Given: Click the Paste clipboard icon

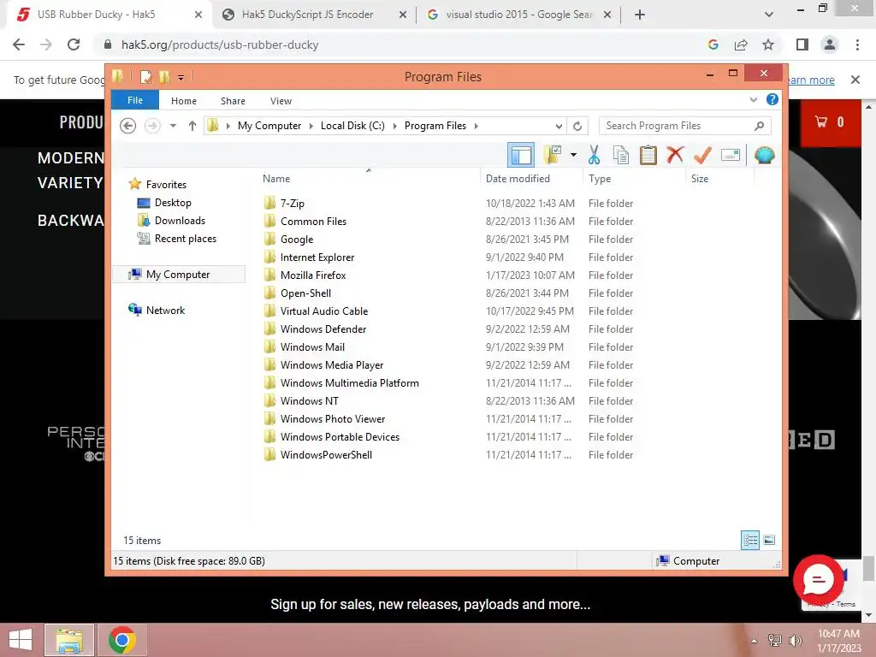Looking at the screenshot, I should (x=648, y=155).
